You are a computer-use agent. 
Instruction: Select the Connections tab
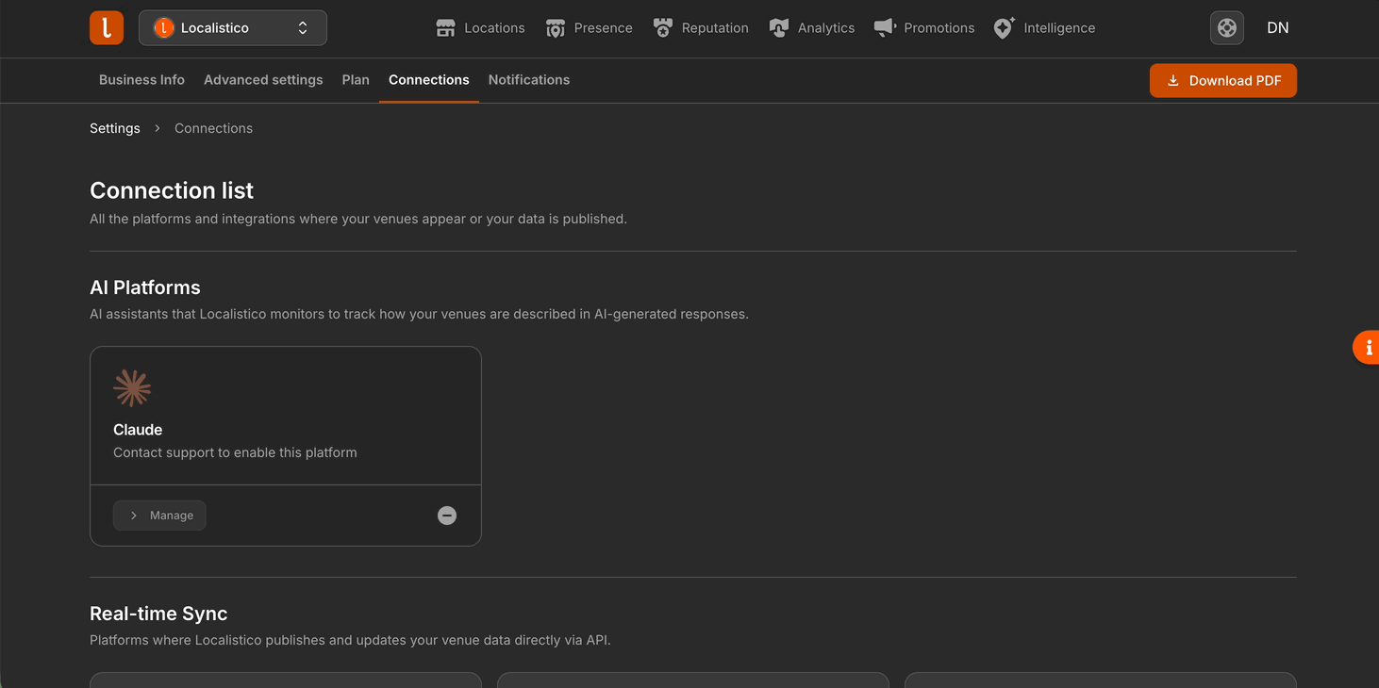pyautogui.click(x=429, y=80)
